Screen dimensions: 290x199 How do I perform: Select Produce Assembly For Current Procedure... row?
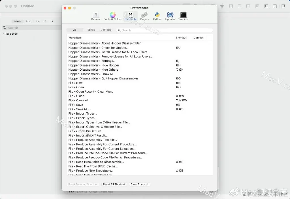pos(140,144)
